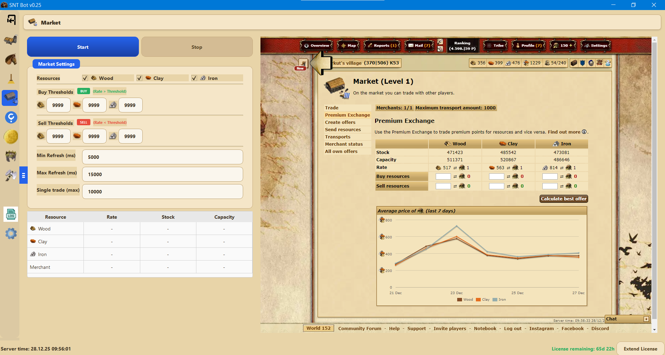Toggle the Clay resource checkbox
Image resolution: width=665 pixels, height=355 pixels.
[x=139, y=78]
